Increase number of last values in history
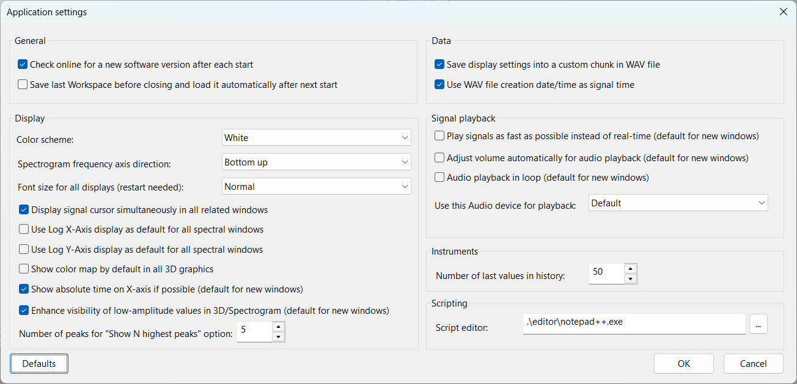The image size is (797, 384). (x=630, y=269)
